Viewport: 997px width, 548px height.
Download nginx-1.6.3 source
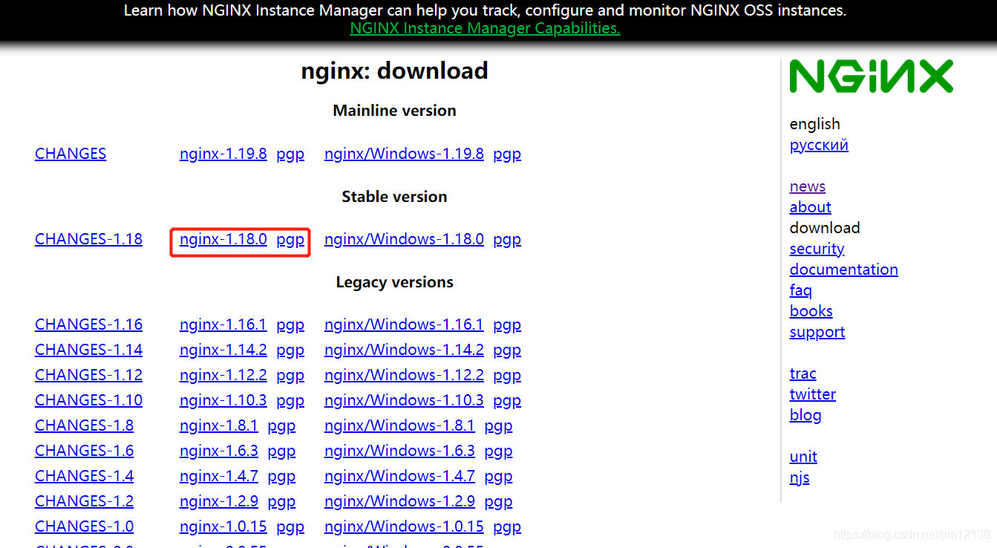(218, 451)
